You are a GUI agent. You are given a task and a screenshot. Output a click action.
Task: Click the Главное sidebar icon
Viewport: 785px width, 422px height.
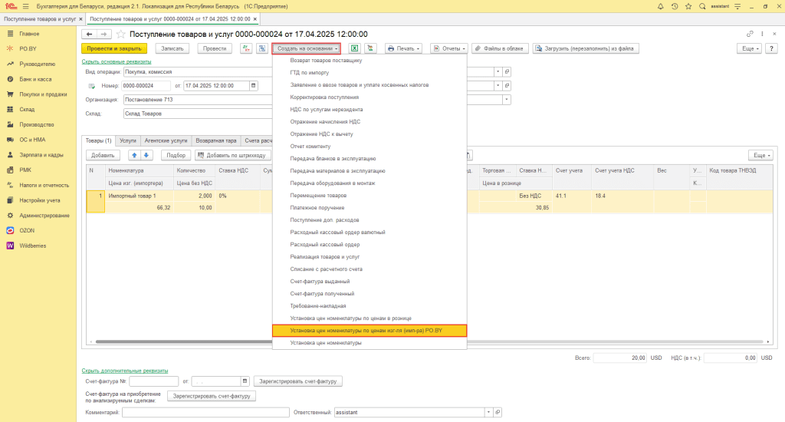tap(10, 34)
